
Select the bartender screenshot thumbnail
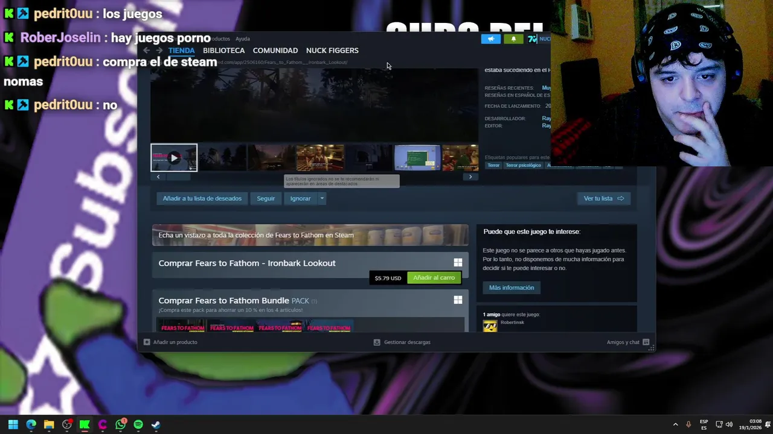tap(320, 158)
